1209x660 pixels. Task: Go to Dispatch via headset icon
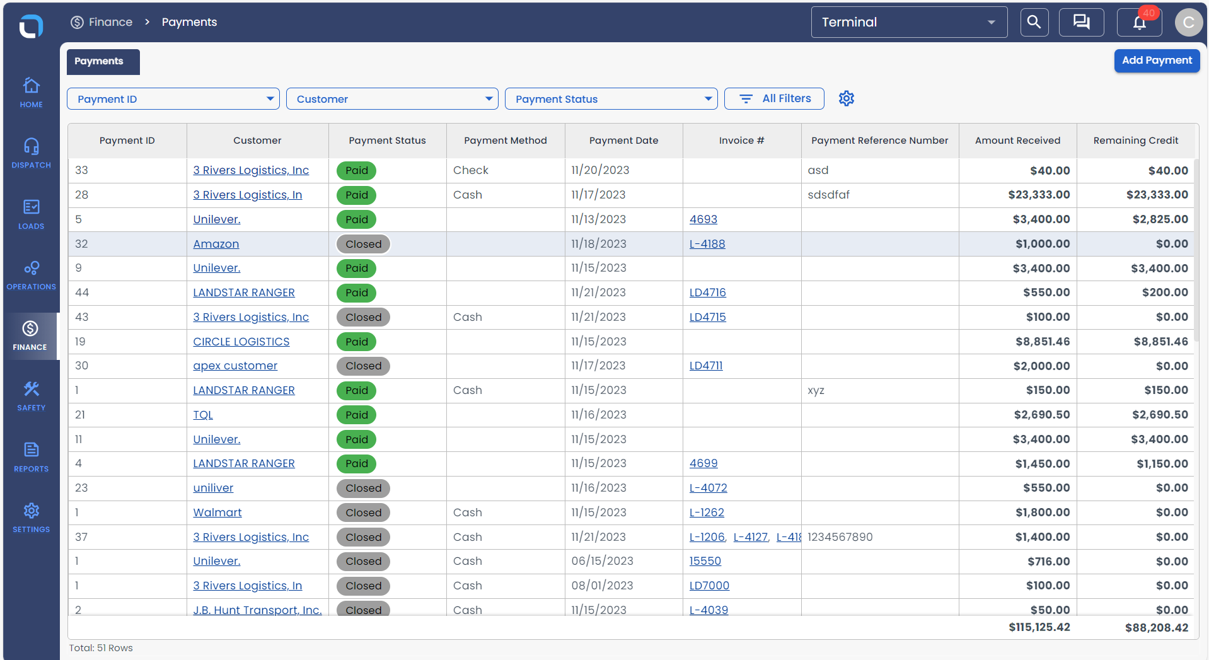tap(31, 153)
